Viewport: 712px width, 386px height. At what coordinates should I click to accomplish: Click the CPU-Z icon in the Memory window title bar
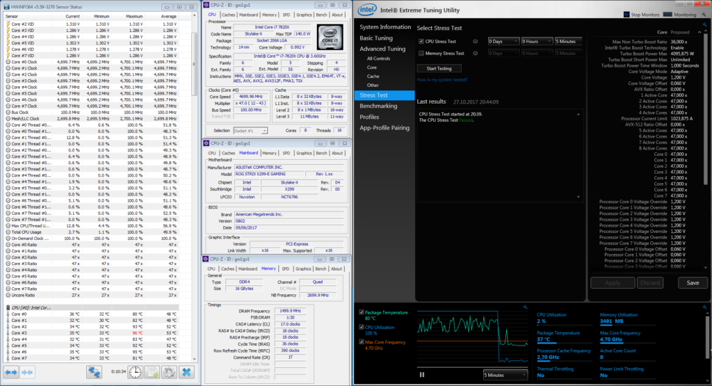(206, 259)
